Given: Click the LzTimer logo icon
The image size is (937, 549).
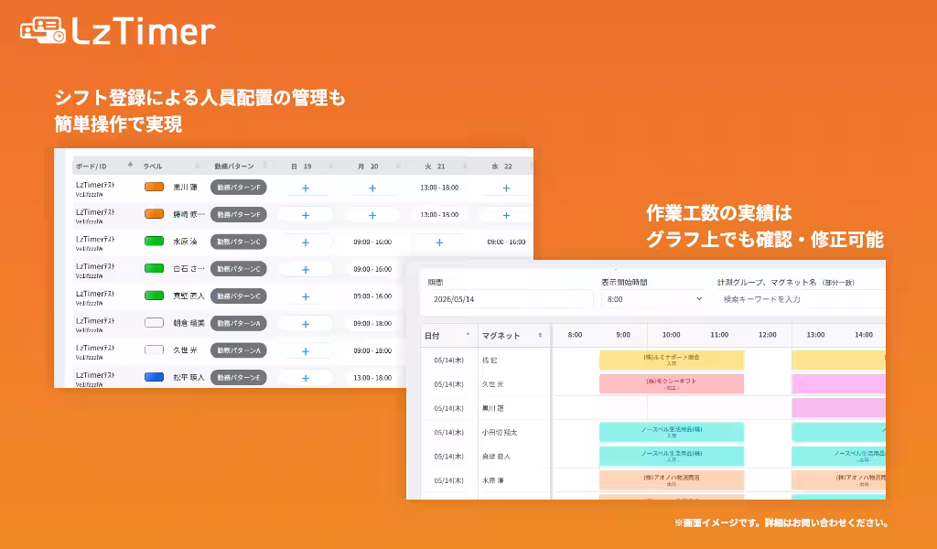Looking at the screenshot, I should [42, 30].
